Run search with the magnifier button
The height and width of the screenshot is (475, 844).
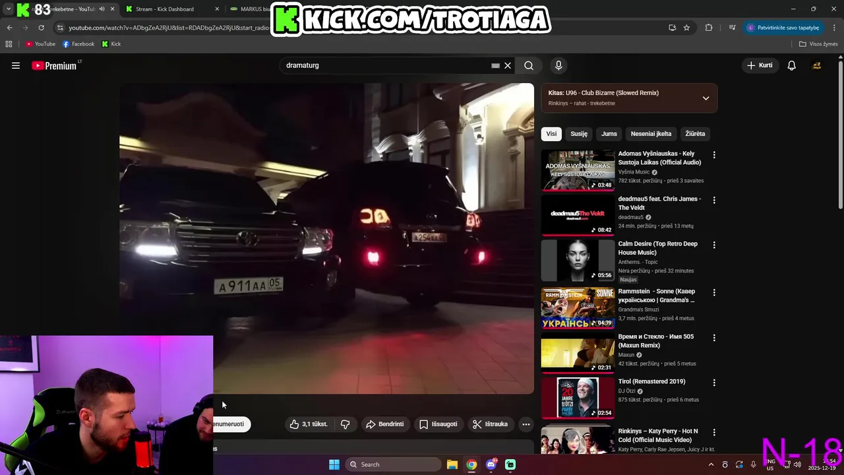(x=529, y=65)
